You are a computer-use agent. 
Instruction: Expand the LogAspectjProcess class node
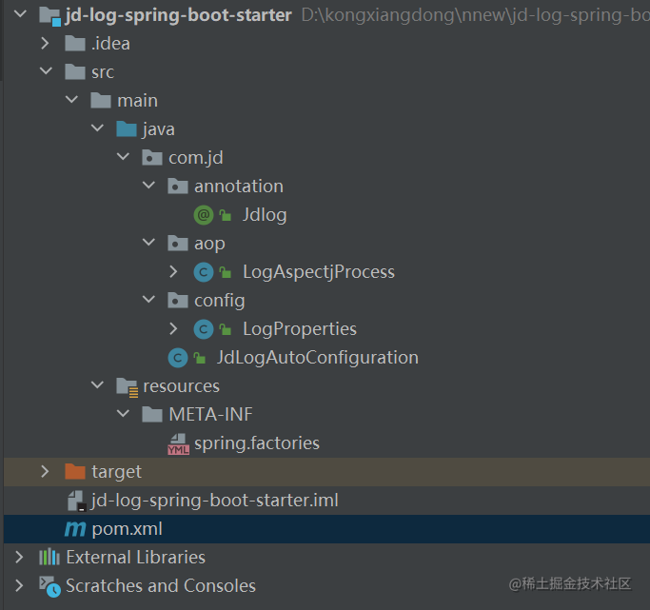(x=173, y=272)
